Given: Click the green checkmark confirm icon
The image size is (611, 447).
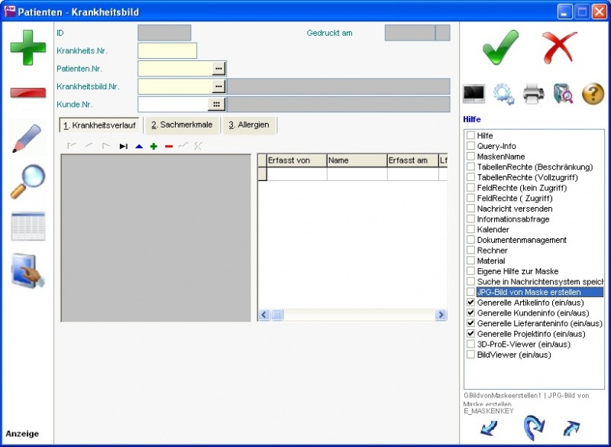Looking at the screenshot, I should pos(500,48).
